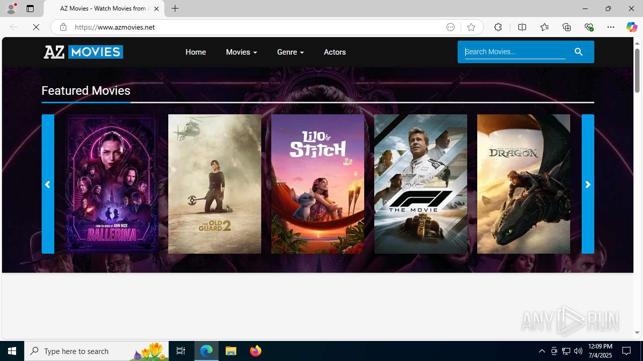Screen dimensions: 643x361
Task: Open the F1 The Movie poster
Action: (x=420, y=184)
